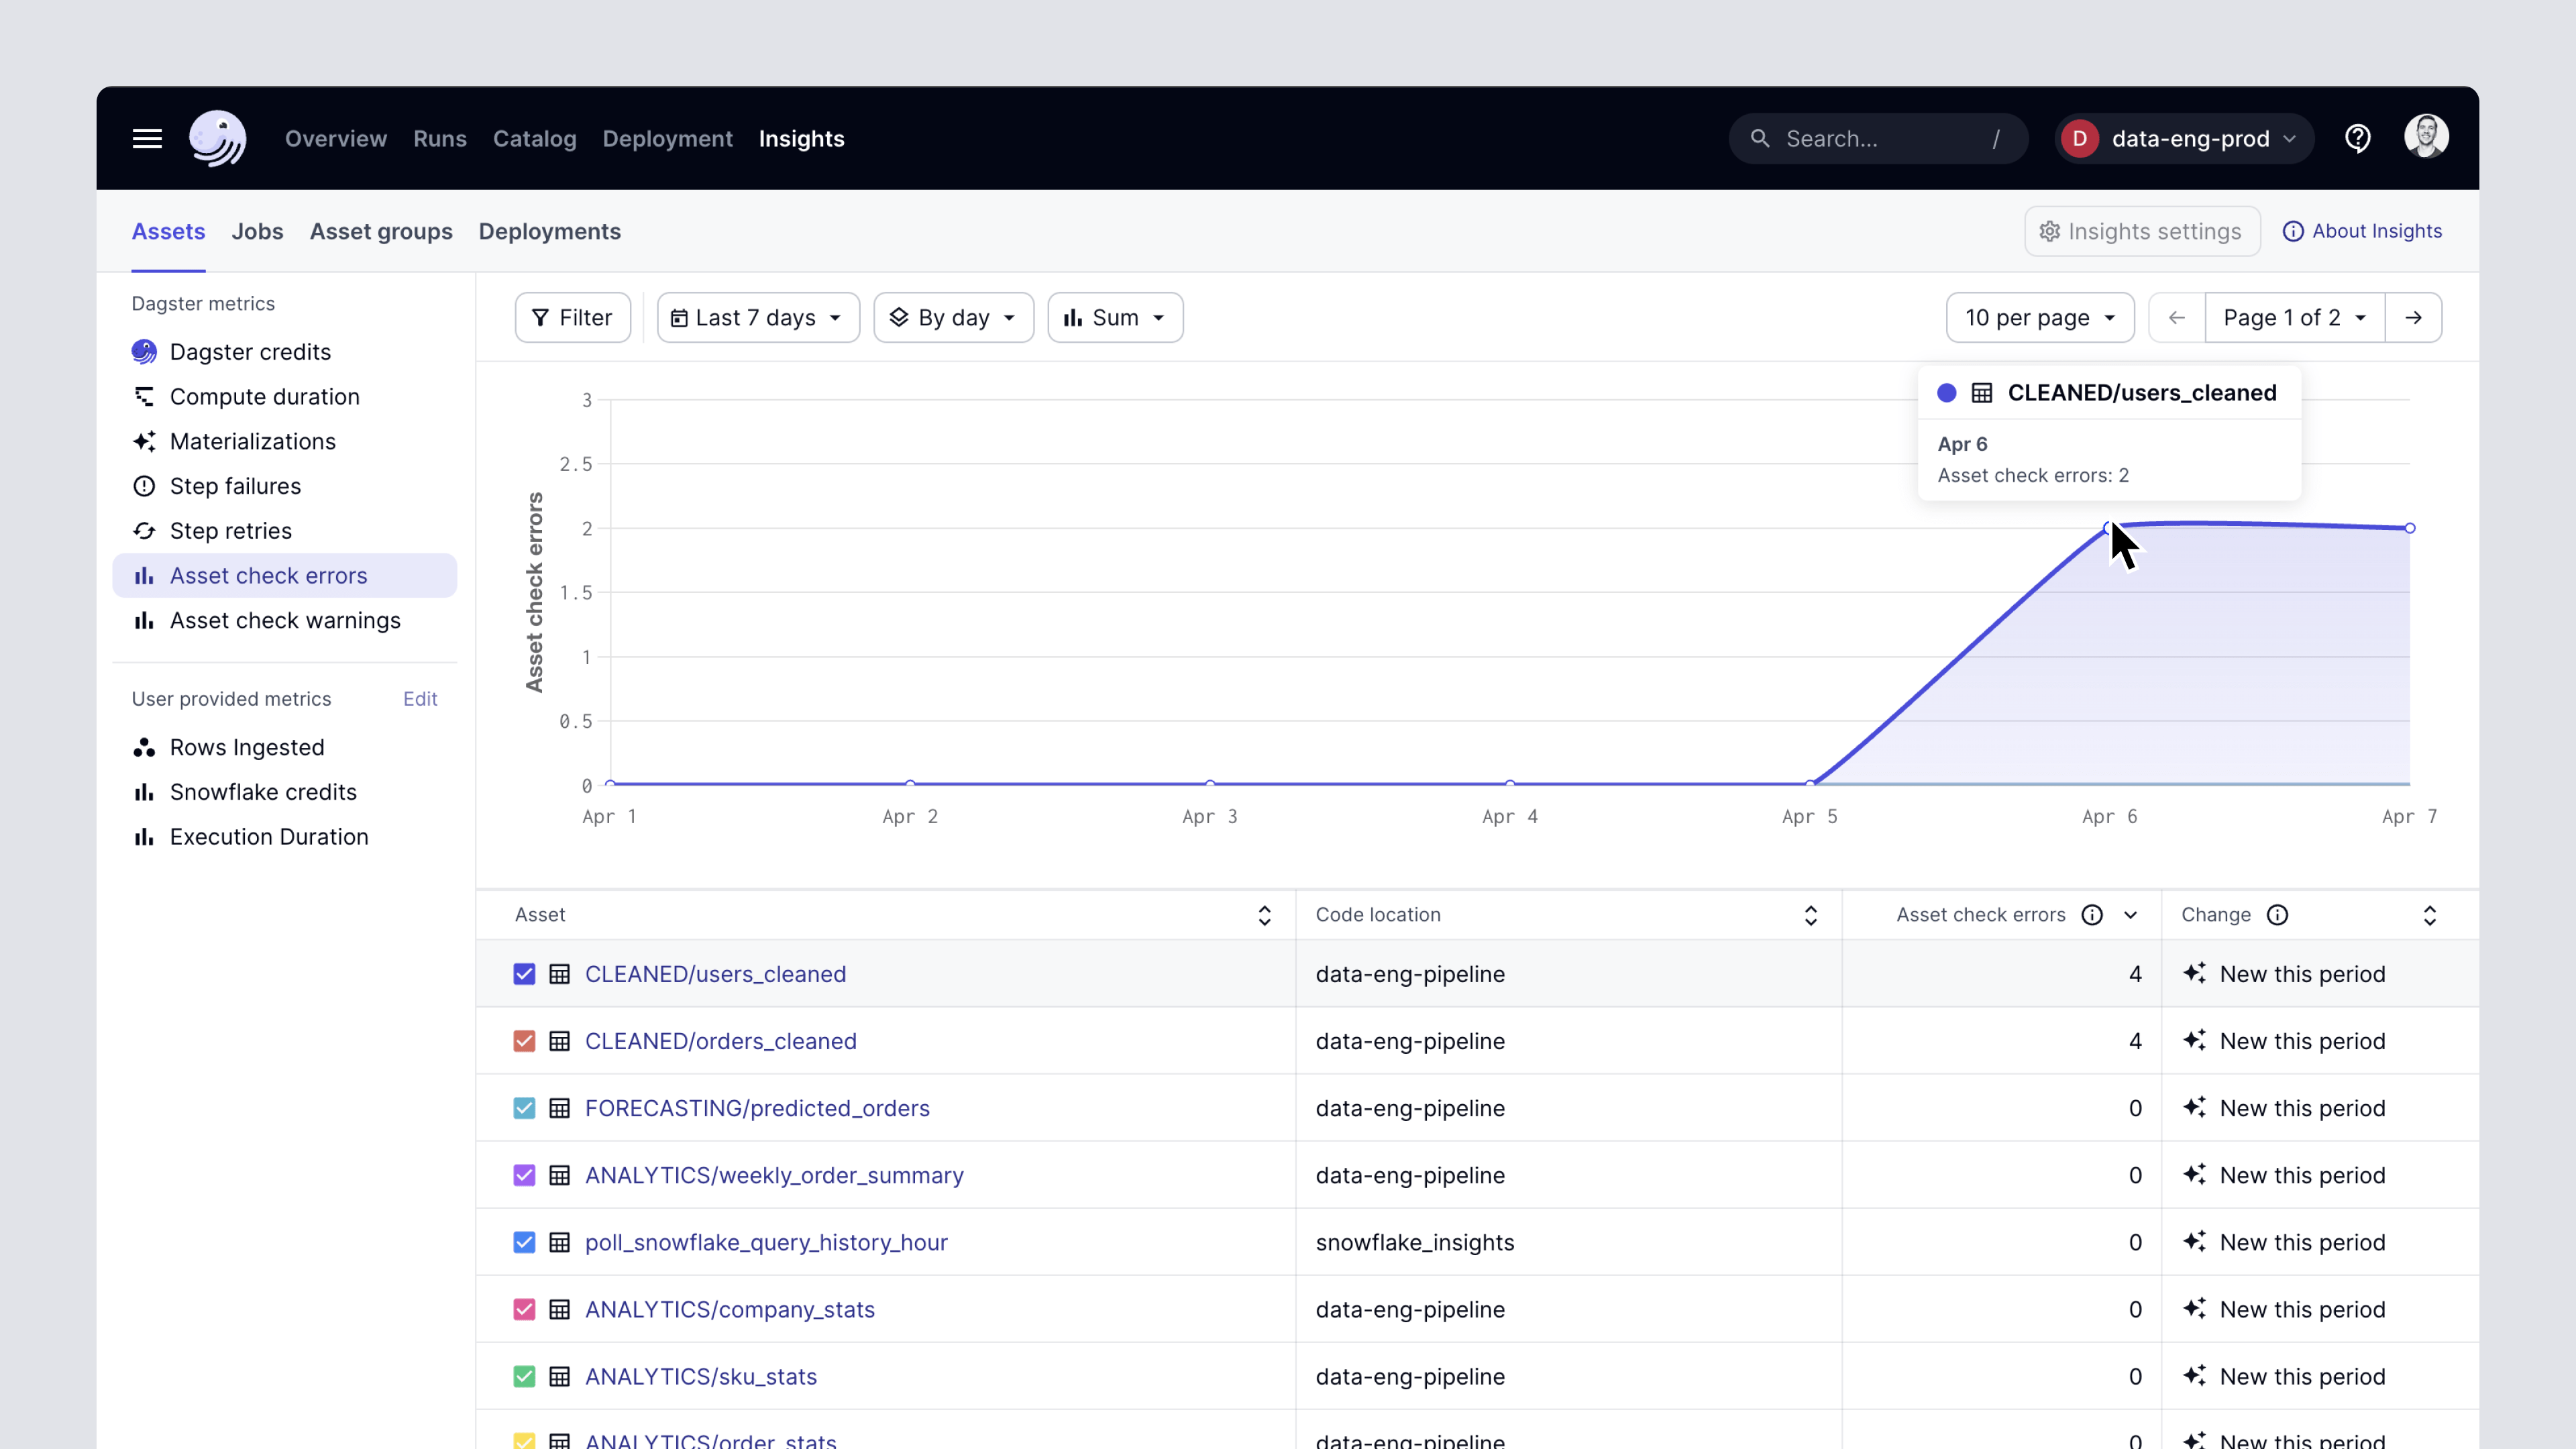The height and width of the screenshot is (1449, 2576).
Task: Open the 10 per page dropdown
Action: [x=2040, y=318]
